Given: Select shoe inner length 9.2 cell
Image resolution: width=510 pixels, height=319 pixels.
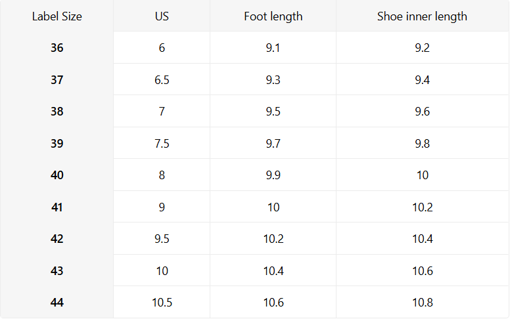Looking at the screenshot, I should pyautogui.click(x=422, y=48).
